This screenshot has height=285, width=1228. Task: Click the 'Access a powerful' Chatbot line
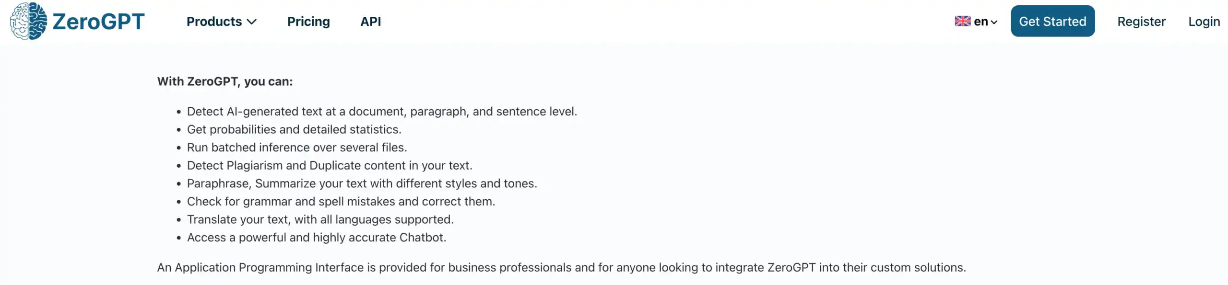tap(317, 238)
